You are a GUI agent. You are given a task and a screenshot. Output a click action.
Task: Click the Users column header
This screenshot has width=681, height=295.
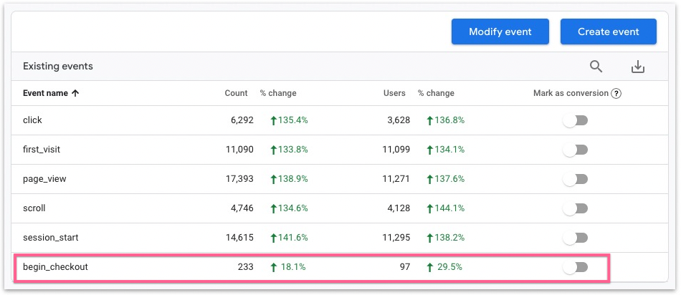coord(394,93)
